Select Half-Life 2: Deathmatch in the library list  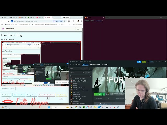[79, 88]
